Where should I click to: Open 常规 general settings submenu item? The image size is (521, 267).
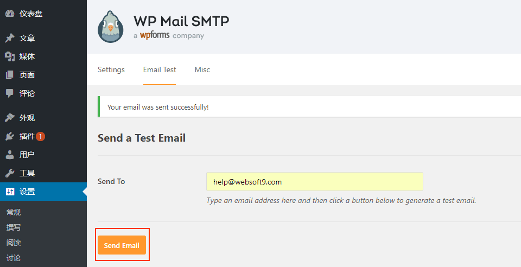coord(14,212)
